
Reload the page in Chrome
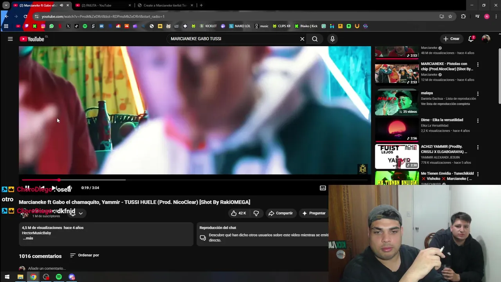(x=25, y=16)
